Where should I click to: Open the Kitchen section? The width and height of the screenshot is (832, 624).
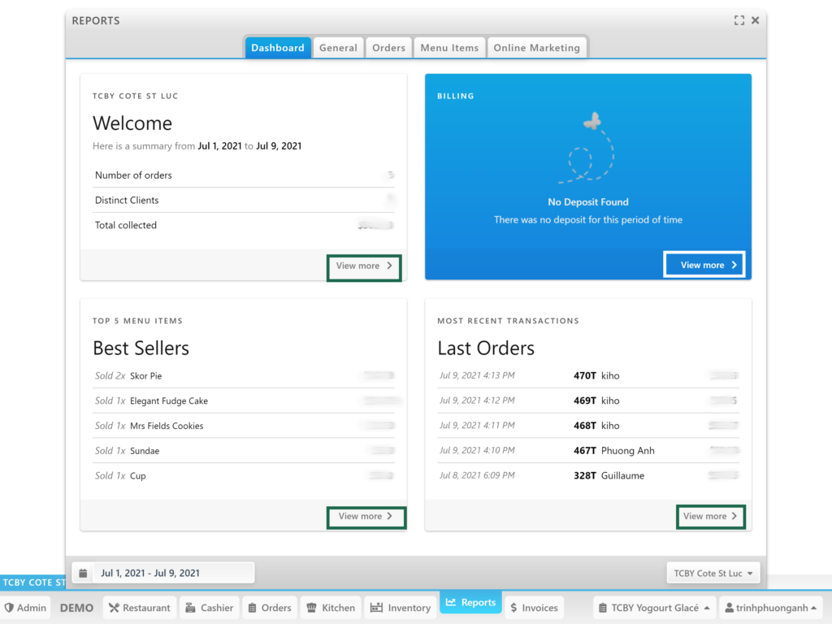click(331, 608)
